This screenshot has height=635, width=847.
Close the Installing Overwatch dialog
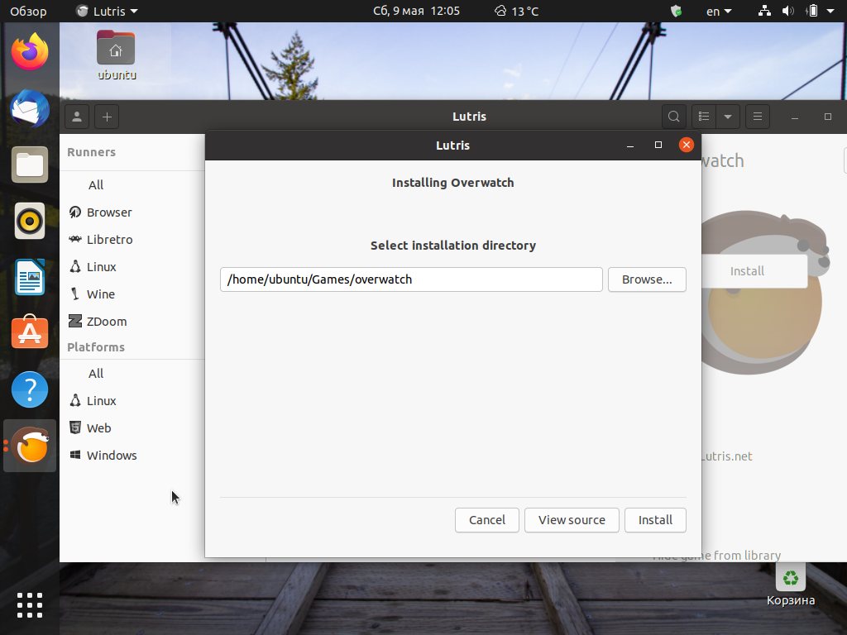[x=686, y=145]
